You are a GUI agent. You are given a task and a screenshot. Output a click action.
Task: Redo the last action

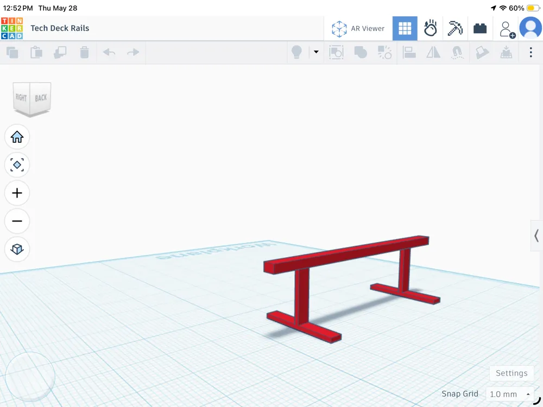click(x=133, y=52)
